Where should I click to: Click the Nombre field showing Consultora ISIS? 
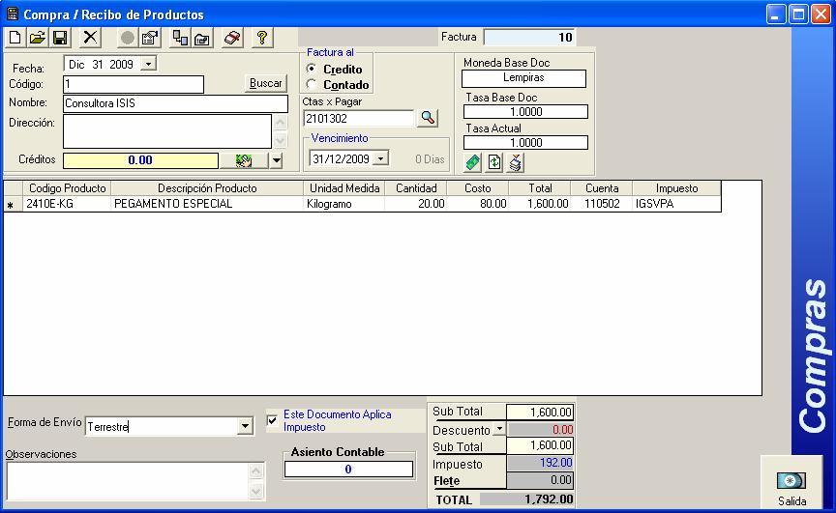(x=175, y=103)
